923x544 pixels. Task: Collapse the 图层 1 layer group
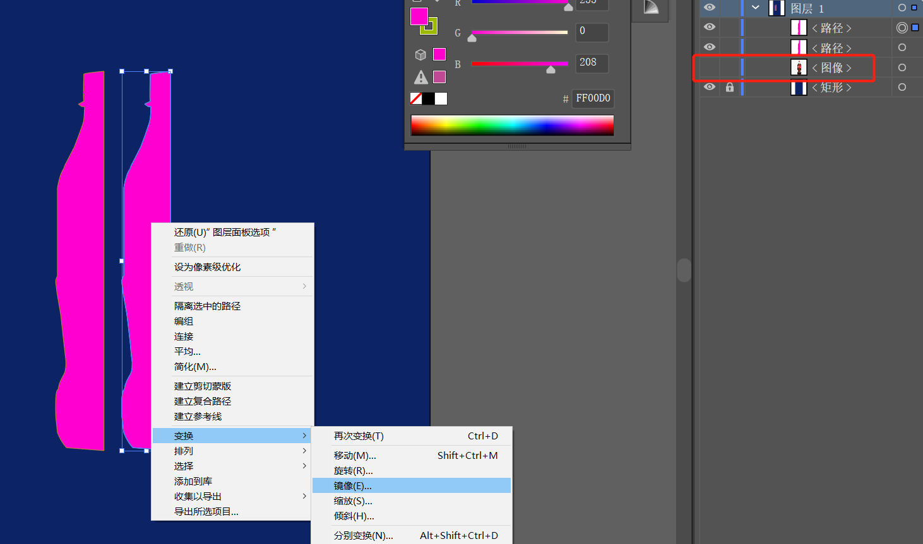[x=755, y=8]
